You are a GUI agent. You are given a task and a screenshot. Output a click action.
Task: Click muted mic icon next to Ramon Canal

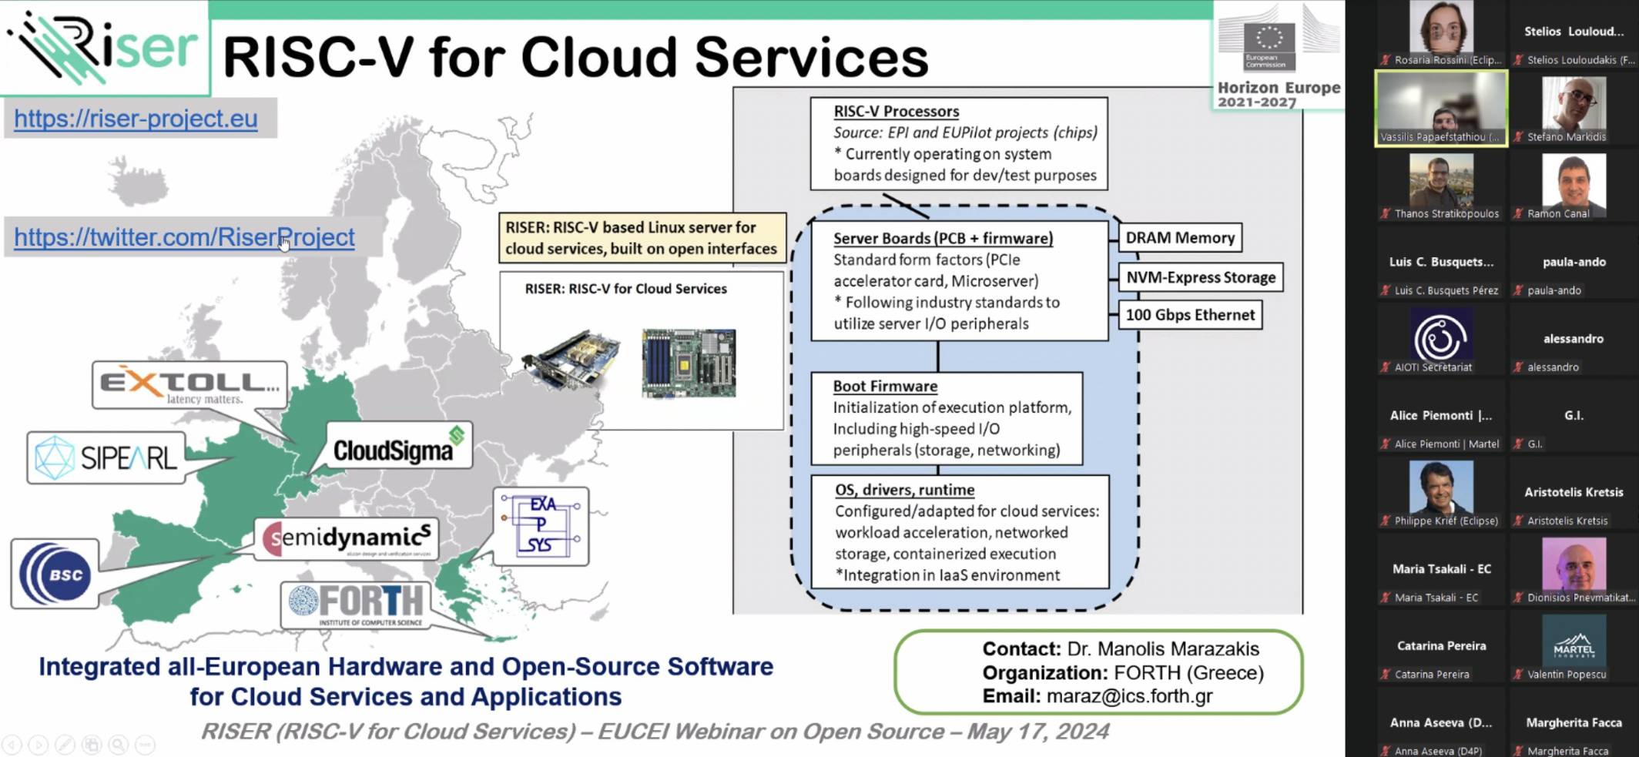click(1519, 214)
